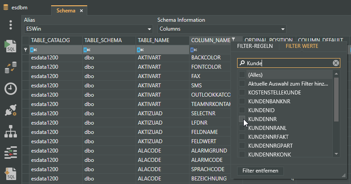Sort by TABLE_CATALOG column header
Image resolution: width=351 pixels, height=184 pixels.
click(56, 40)
